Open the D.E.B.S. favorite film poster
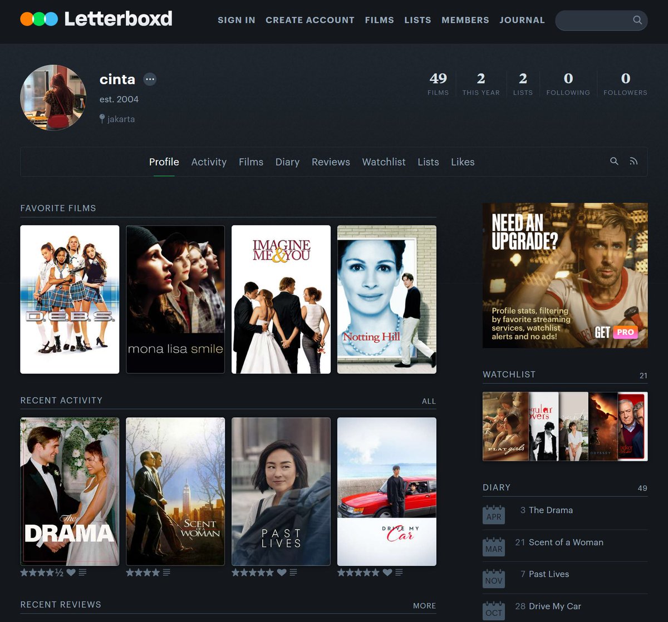This screenshot has width=668, height=622. [x=70, y=299]
